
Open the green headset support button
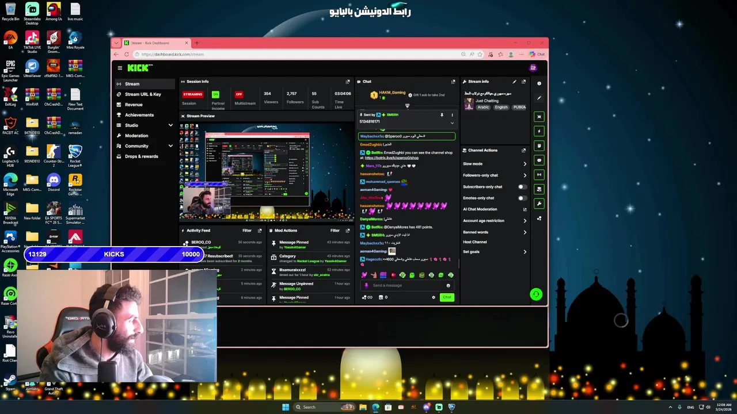pos(536,294)
